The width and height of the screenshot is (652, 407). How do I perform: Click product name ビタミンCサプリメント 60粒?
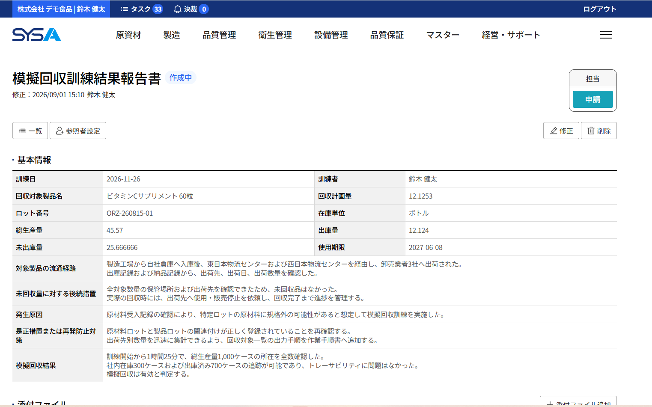[x=150, y=196]
